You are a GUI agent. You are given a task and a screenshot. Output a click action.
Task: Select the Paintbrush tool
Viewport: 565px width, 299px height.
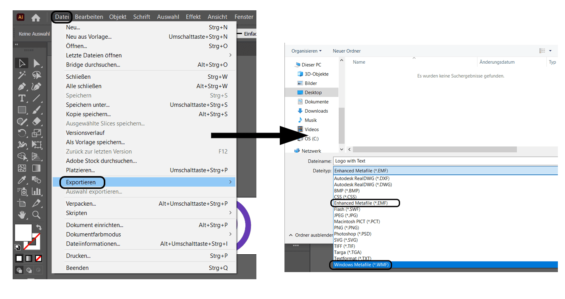coord(36,110)
